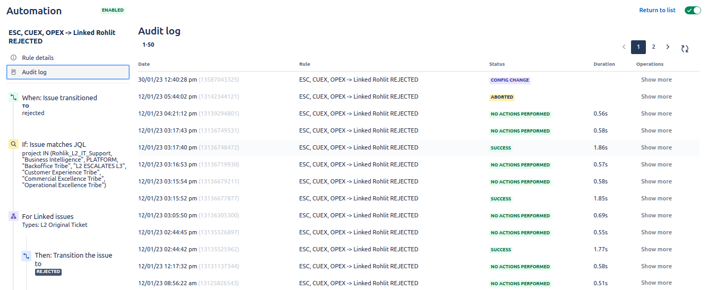Click SUCCESS badge for 02:44:42 pm entry
The height and width of the screenshot is (290, 716).
pos(501,250)
